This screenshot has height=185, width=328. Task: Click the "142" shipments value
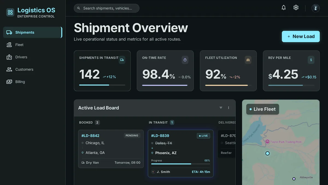(x=89, y=74)
